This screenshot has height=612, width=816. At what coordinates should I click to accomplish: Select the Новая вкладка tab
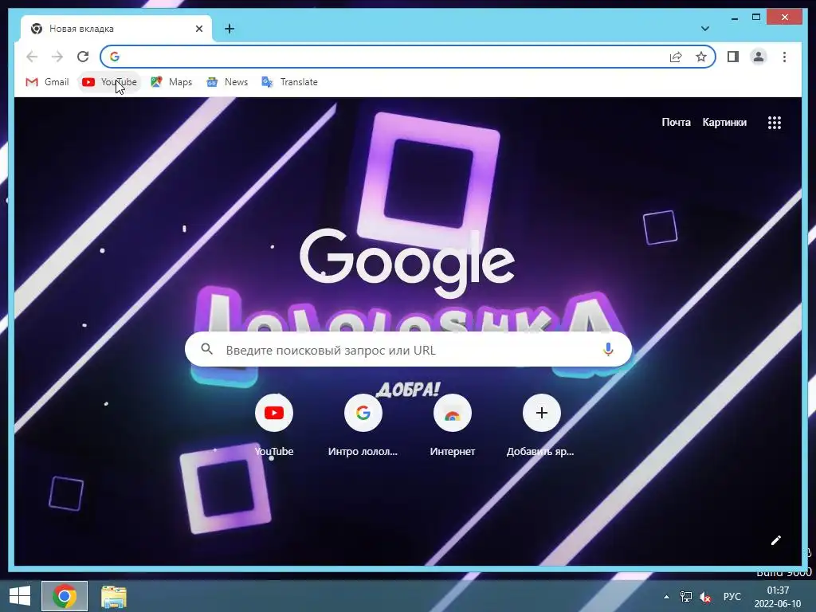tap(116, 29)
